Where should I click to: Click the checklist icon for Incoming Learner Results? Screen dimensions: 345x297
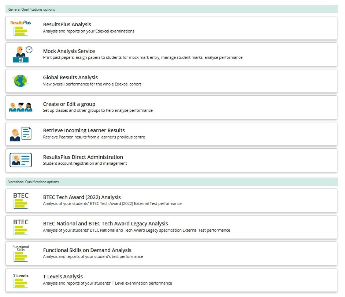pos(21,133)
